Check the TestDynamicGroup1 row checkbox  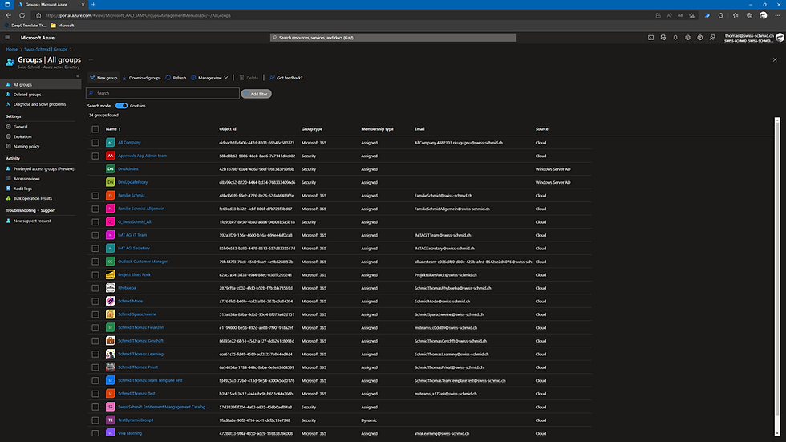tap(95, 420)
